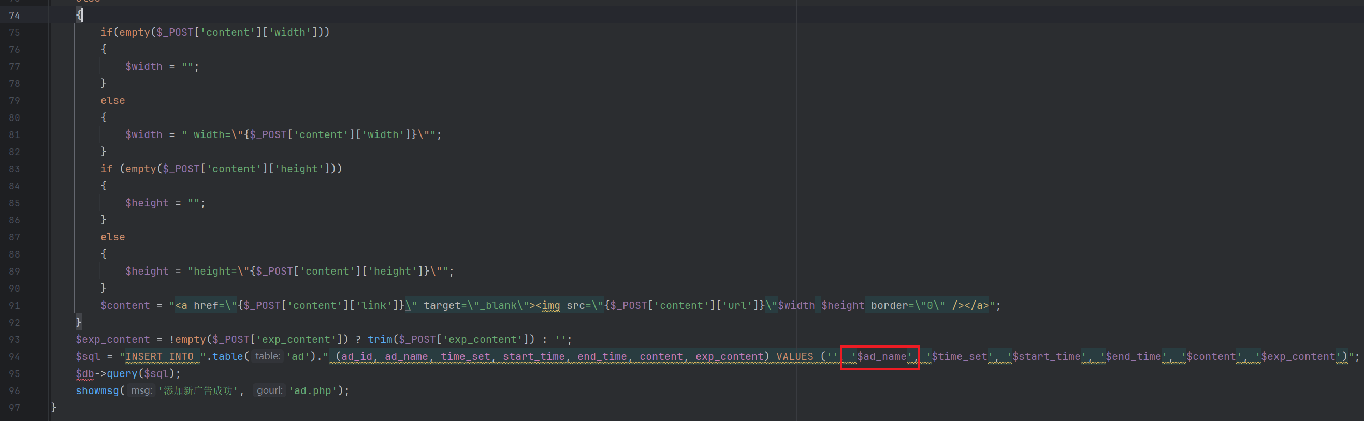The height and width of the screenshot is (421, 1364).
Task: Click the 'table:' parameter hint
Action: pos(268,356)
